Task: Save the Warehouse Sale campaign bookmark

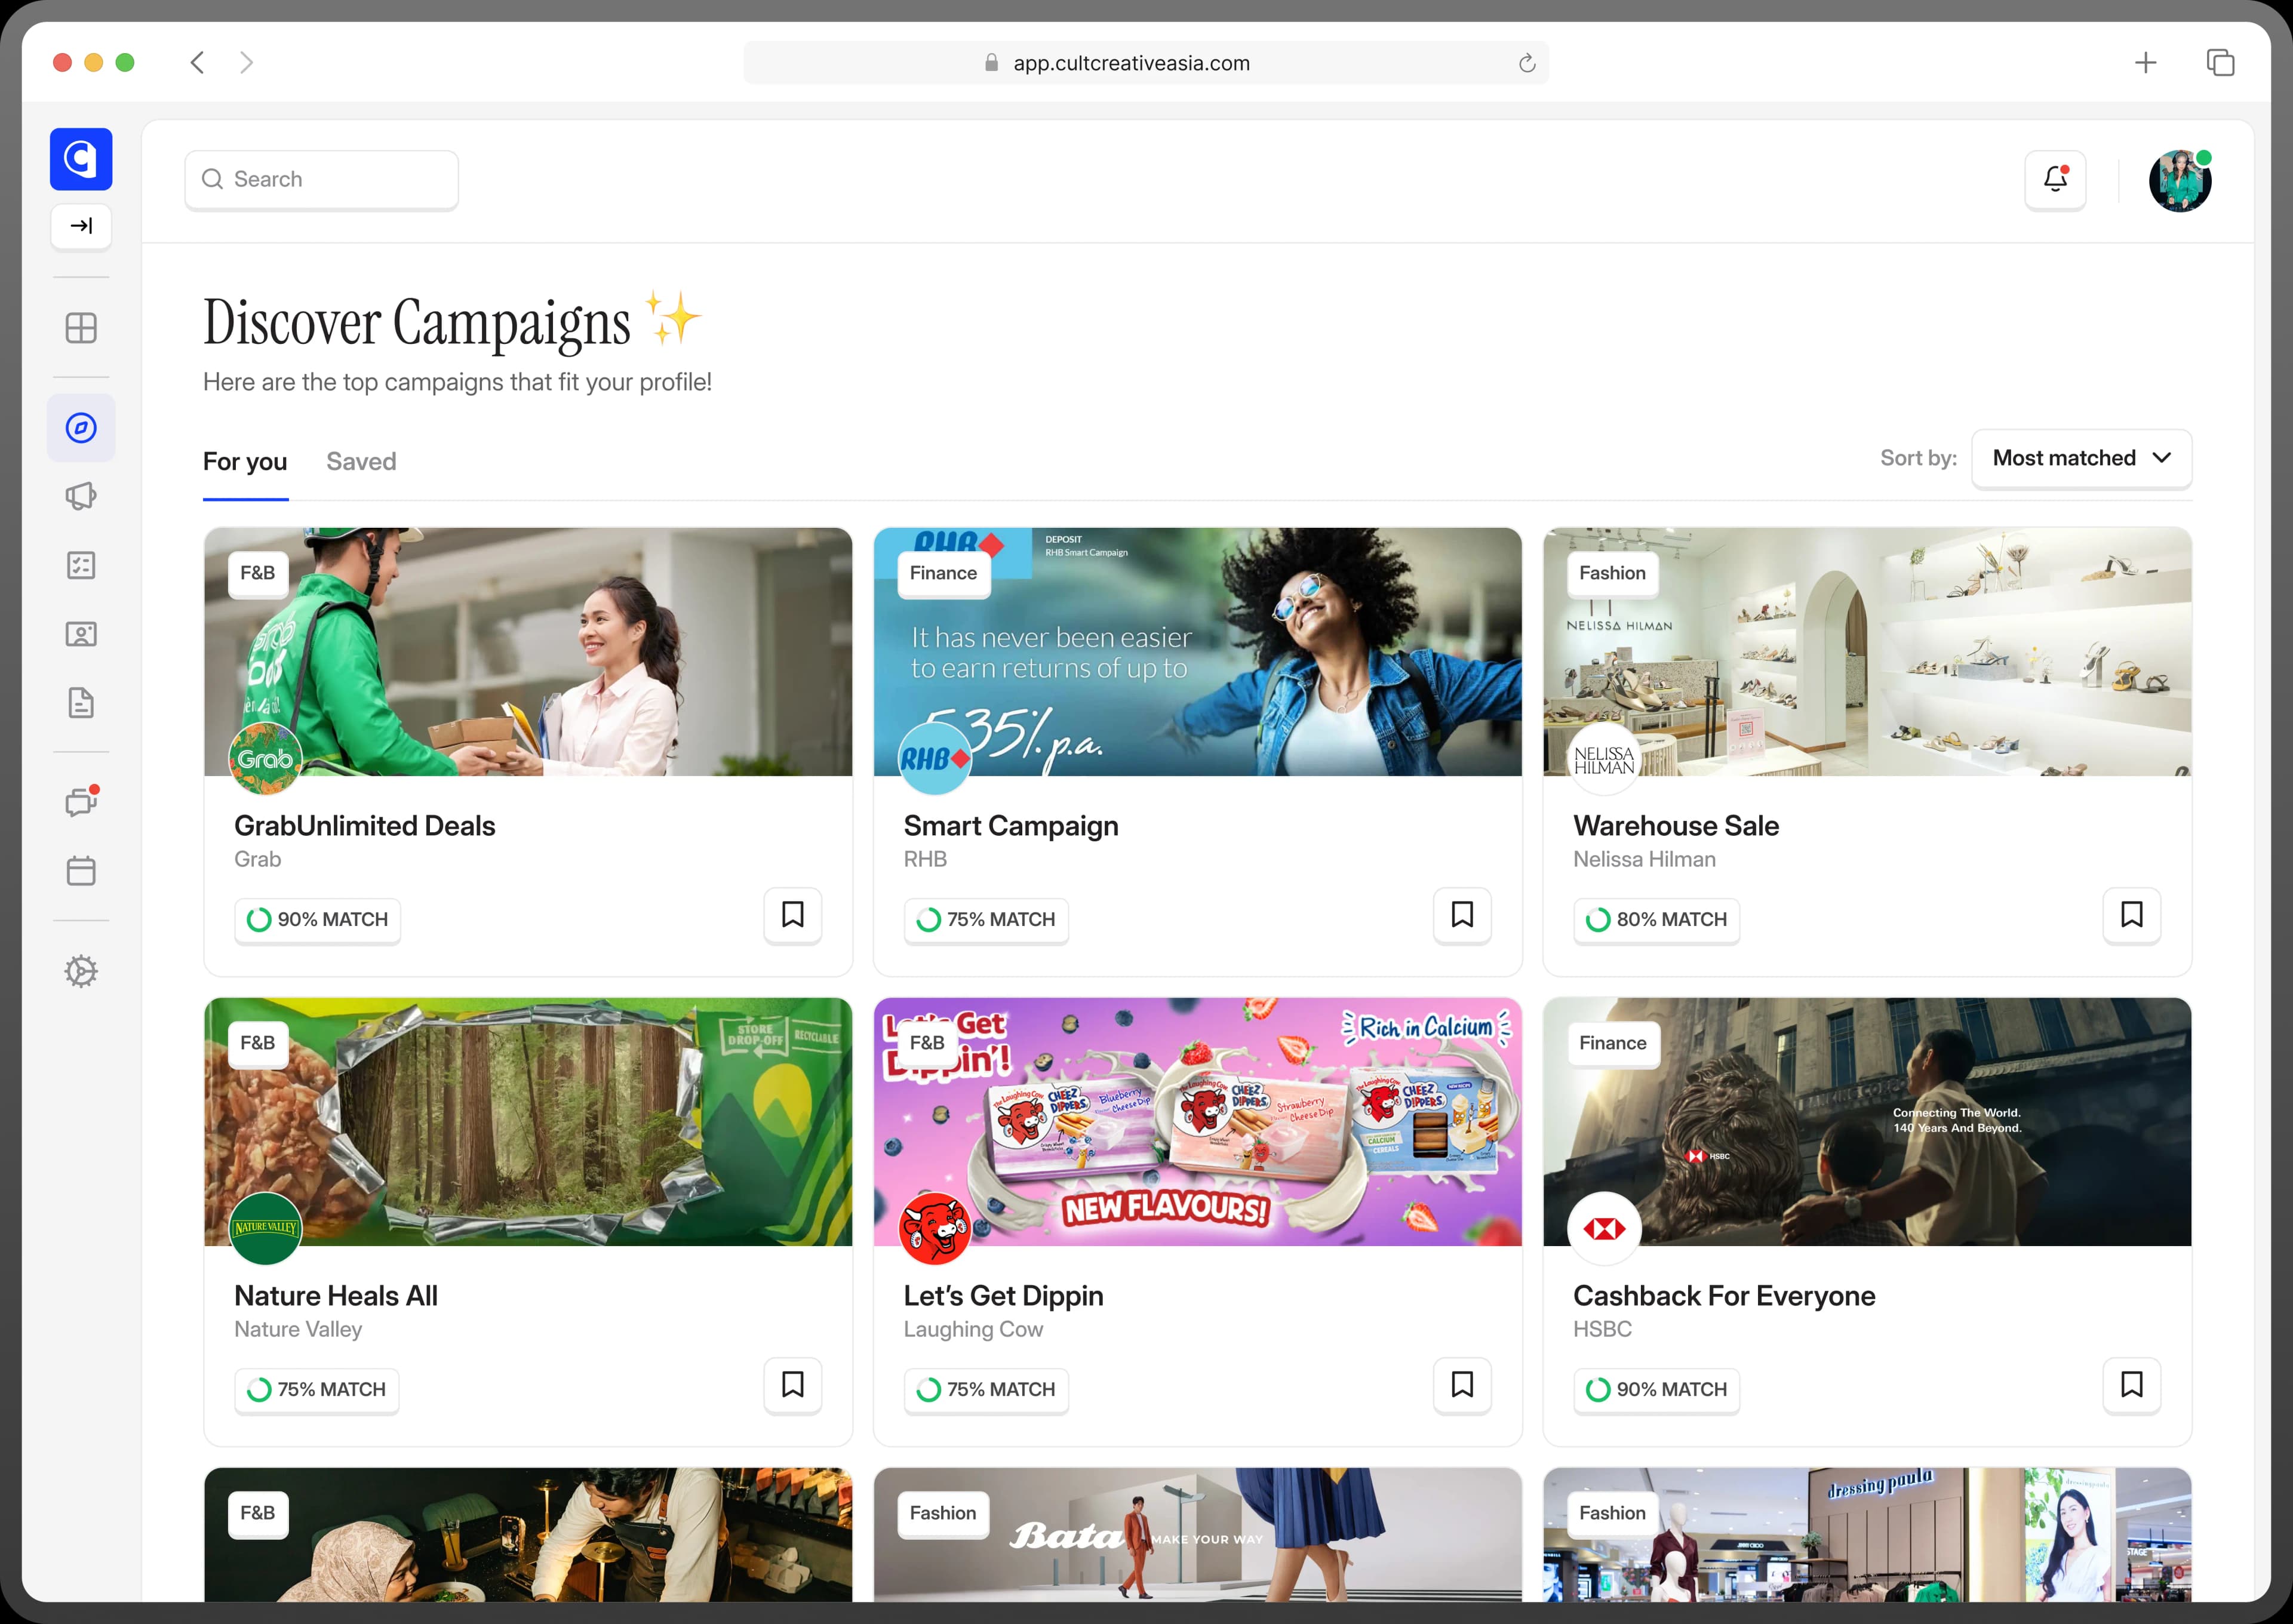Action: click(x=2131, y=915)
